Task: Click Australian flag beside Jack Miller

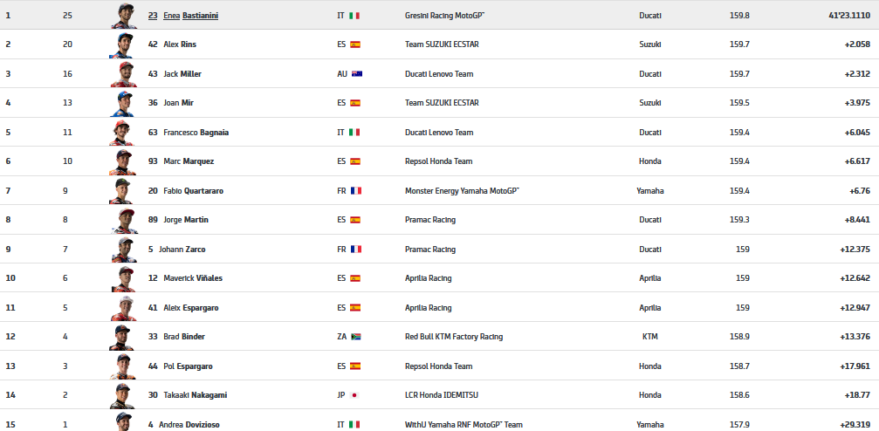Action: click(357, 74)
